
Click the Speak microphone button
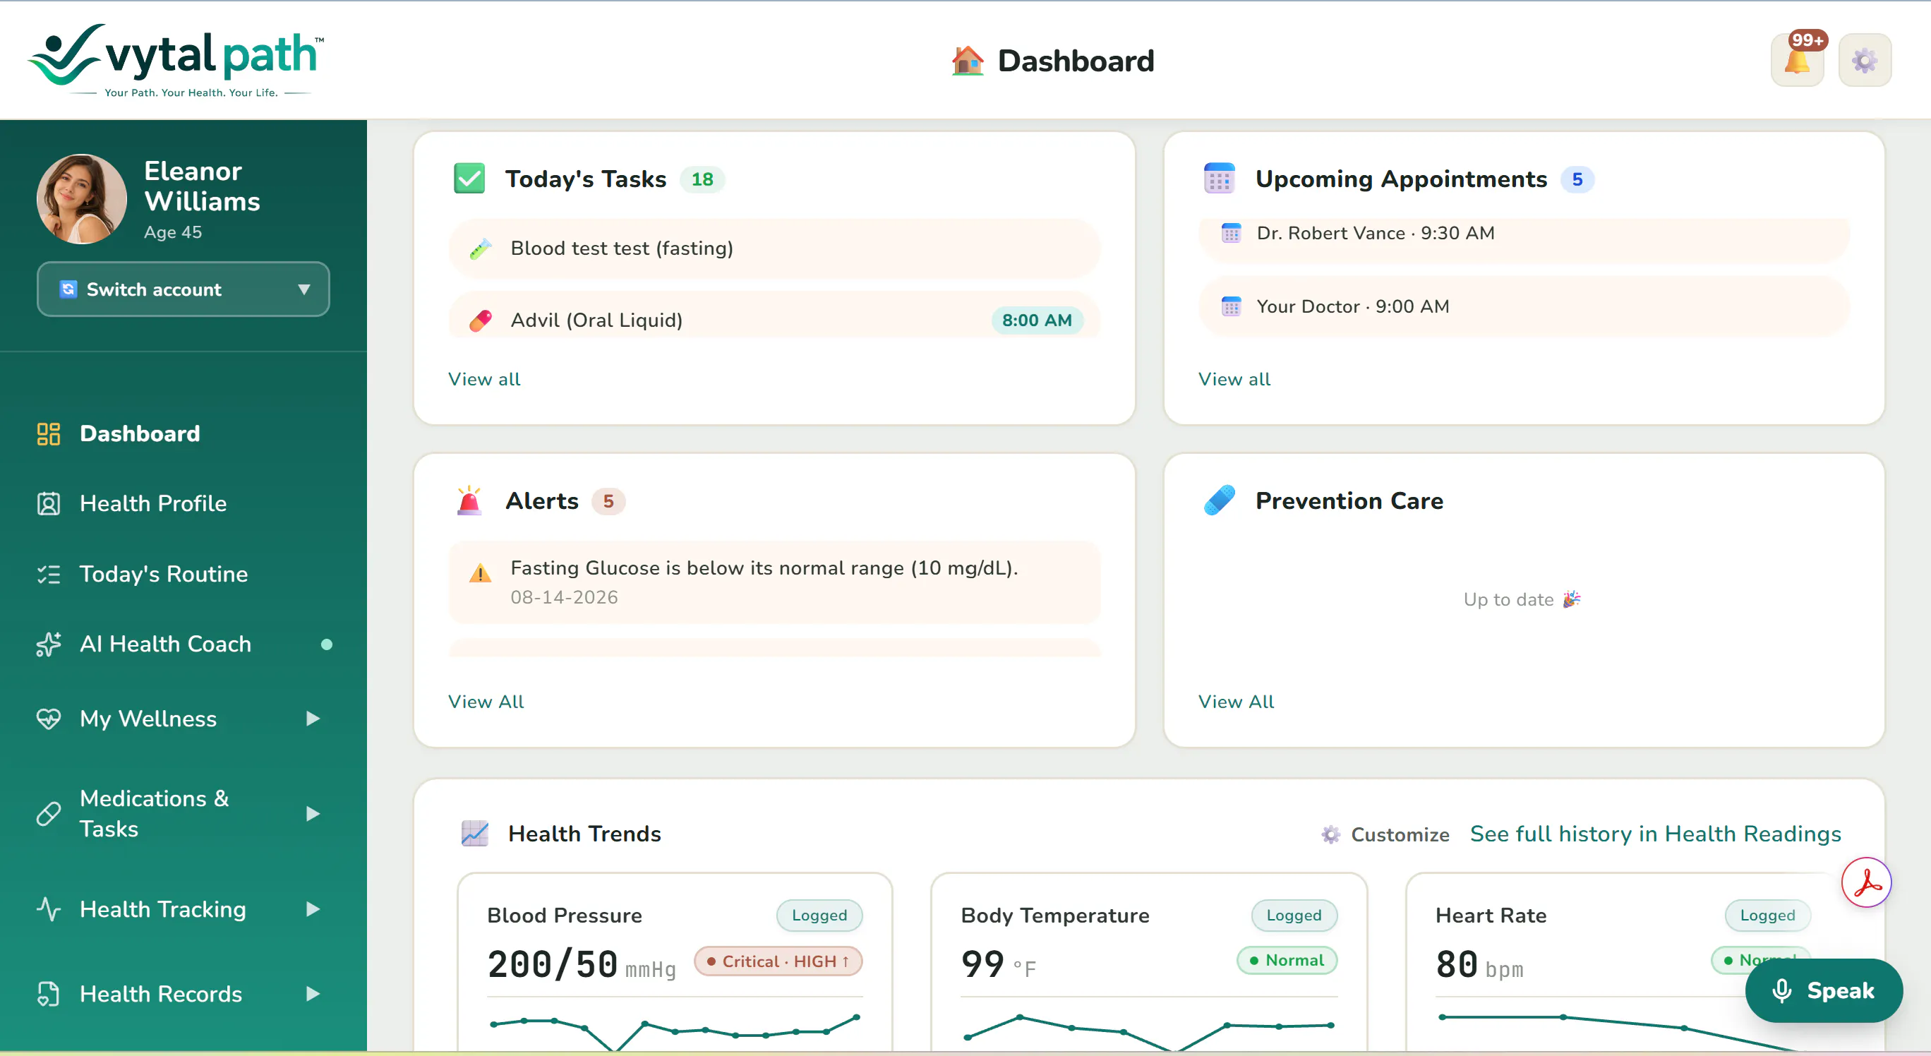1823,990
